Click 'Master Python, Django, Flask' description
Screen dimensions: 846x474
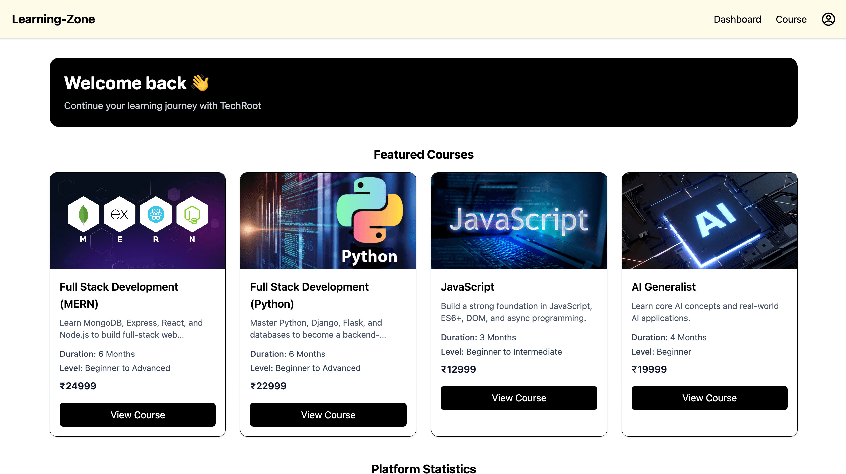[318, 329]
